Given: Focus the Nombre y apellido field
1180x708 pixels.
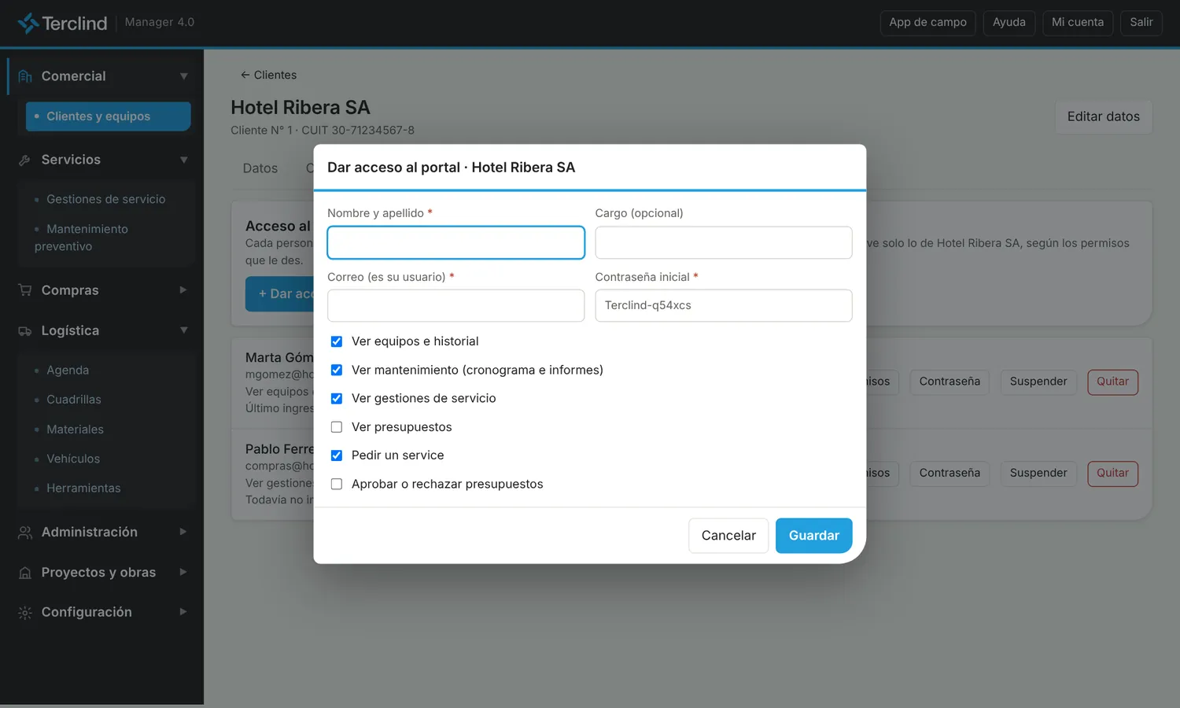Looking at the screenshot, I should (456, 242).
